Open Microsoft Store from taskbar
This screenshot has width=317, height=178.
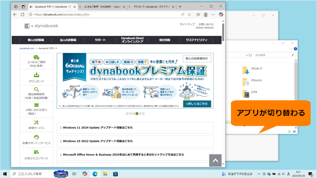(x=115, y=174)
